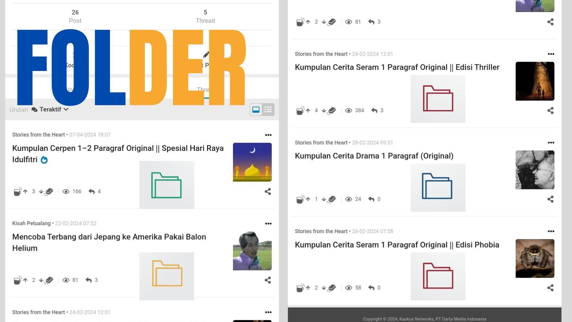
Task: Open options menu for the Edisi Thriller thread
Action: [x=551, y=54]
